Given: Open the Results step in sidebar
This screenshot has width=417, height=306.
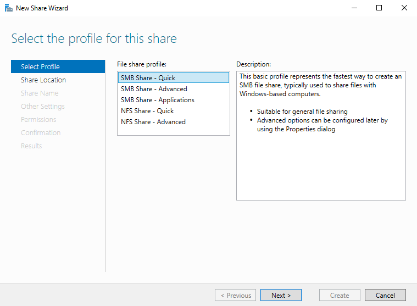Looking at the screenshot, I should (x=31, y=146).
